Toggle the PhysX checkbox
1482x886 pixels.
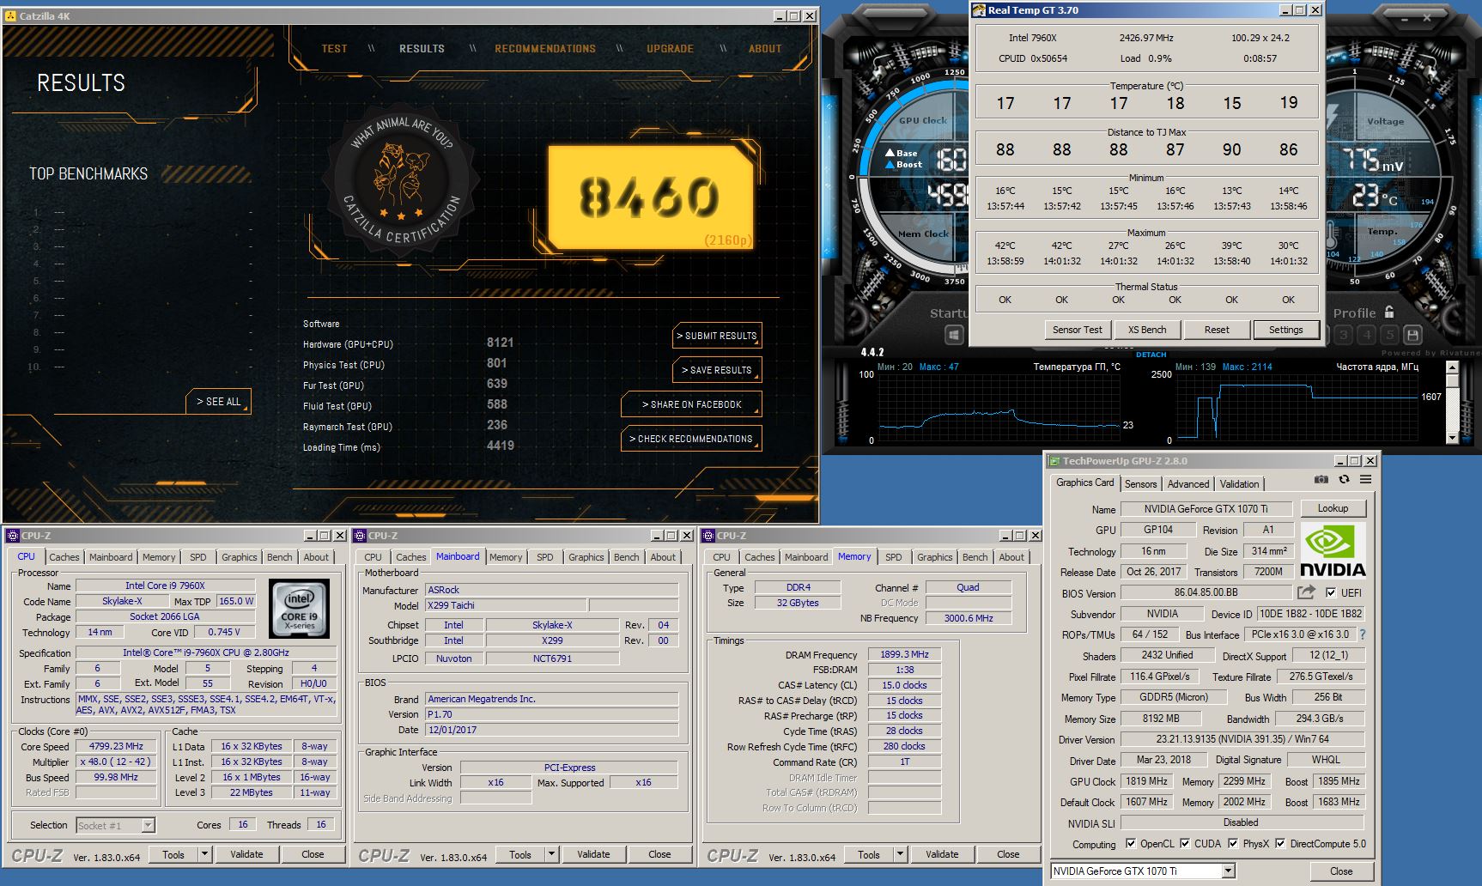pos(1234,844)
